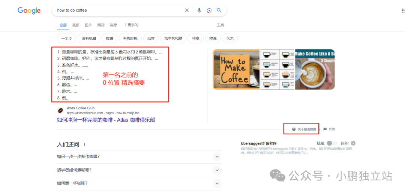Open 如何冲泡一杯完美的咖啡 result link
Viewport: 405px width, 192px height.
tap(106, 120)
